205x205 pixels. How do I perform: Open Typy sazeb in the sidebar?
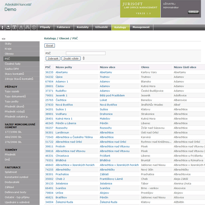[x=21, y=92]
